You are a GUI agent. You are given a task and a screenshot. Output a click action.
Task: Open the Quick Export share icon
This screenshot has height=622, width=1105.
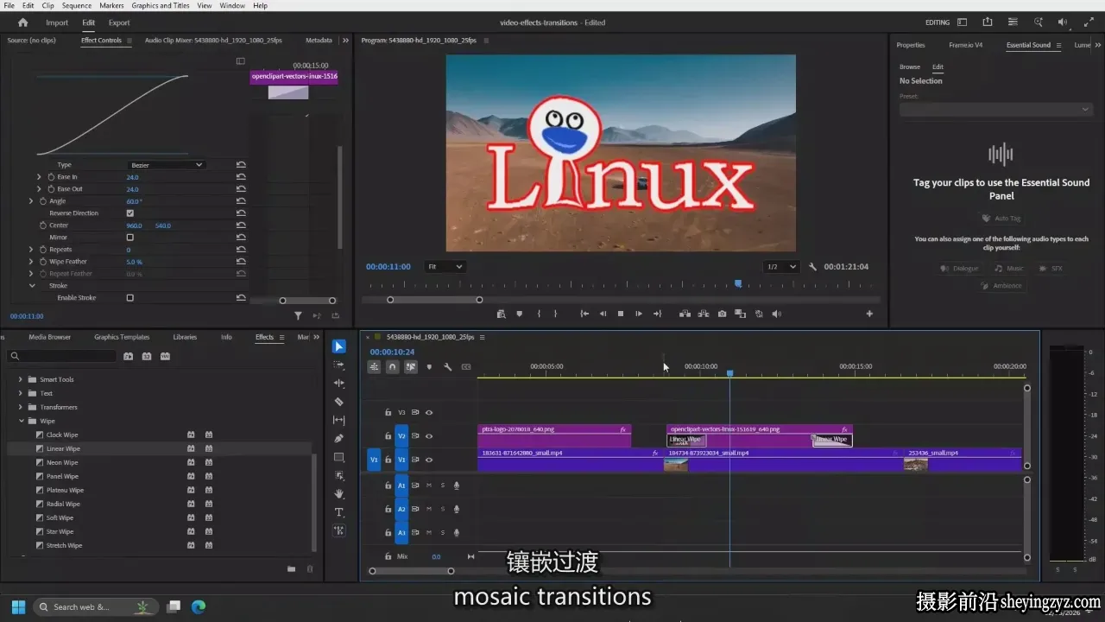[x=988, y=22]
